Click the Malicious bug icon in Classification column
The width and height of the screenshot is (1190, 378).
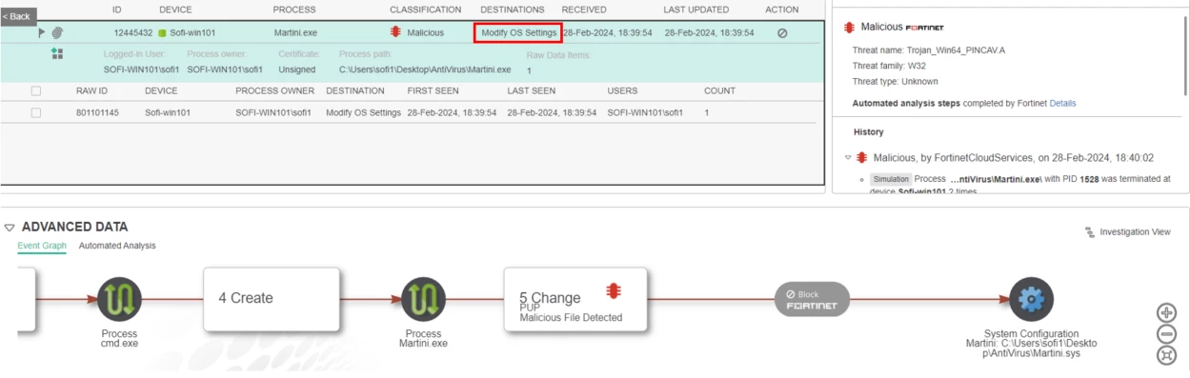[x=395, y=32]
